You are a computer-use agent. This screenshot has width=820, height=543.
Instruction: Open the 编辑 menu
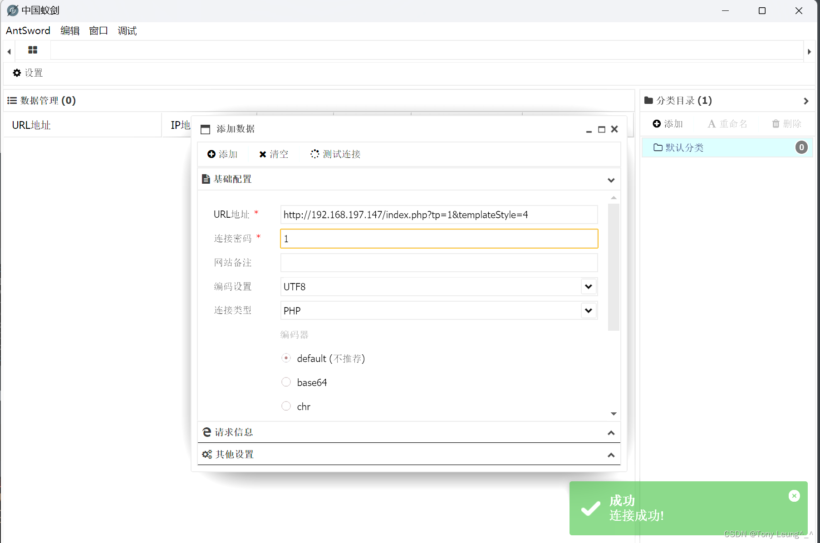click(x=70, y=30)
